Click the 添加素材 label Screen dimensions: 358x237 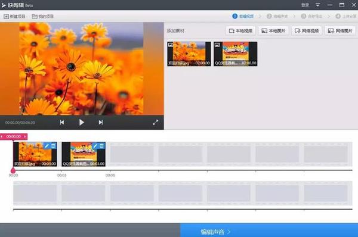click(x=175, y=31)
